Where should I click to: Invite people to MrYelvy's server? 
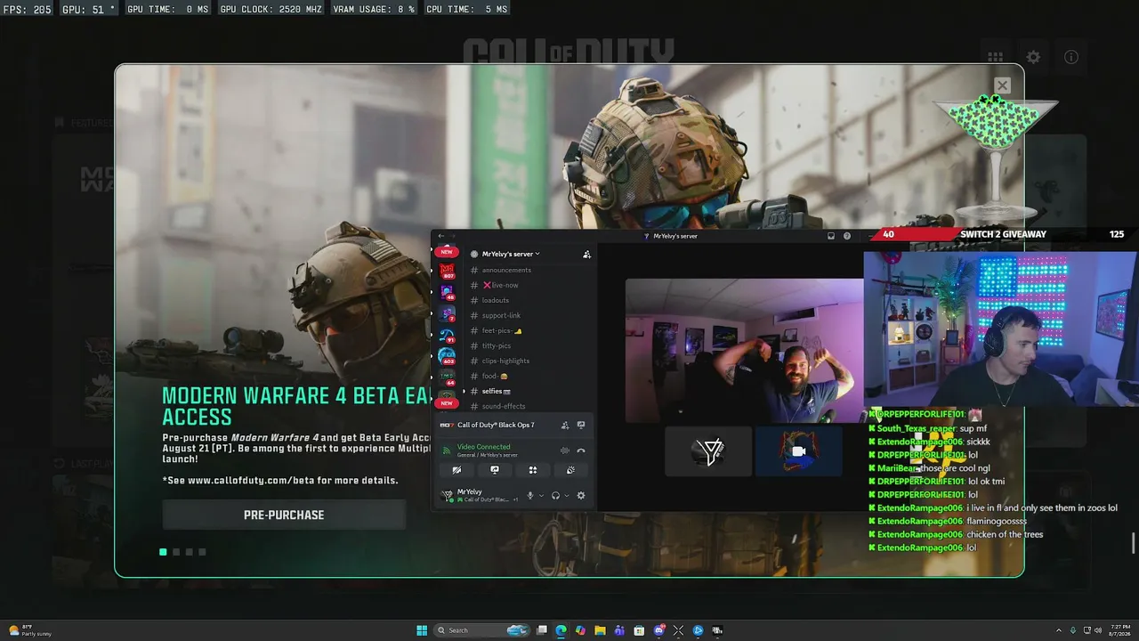point(586,254)
